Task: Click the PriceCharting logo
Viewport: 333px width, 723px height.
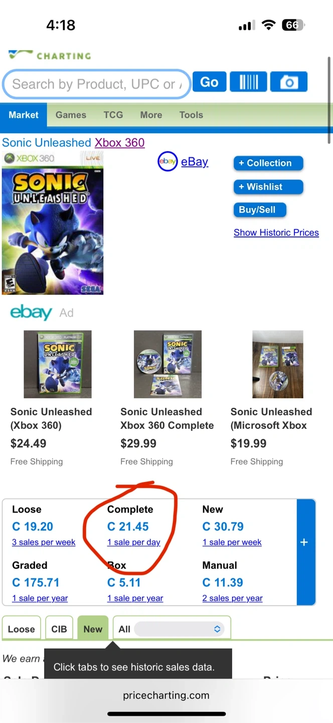Action: [49, 55]
